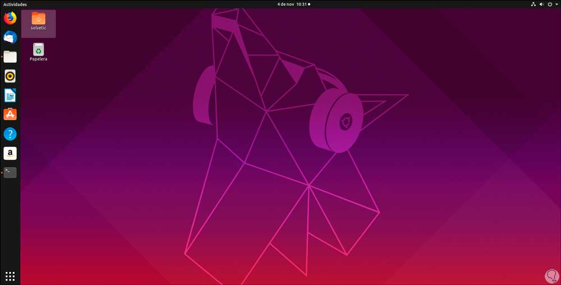The height and width of the screenshot is (285, 561).
Task: Show Applications grid
Action: 10,276
